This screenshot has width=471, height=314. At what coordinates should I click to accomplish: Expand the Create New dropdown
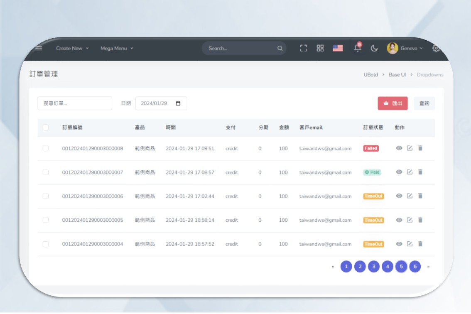click(x=72, y=48)
